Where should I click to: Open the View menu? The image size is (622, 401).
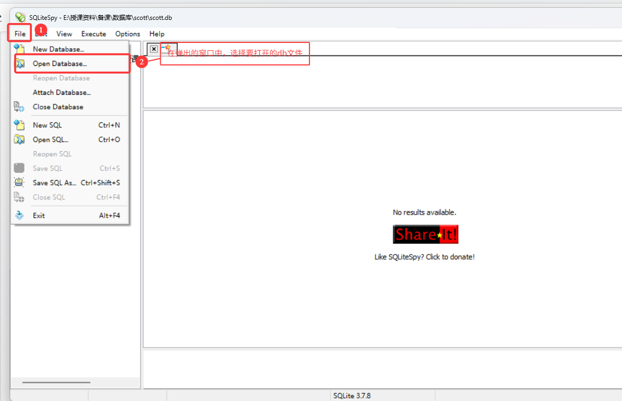[x=64, y=34]
